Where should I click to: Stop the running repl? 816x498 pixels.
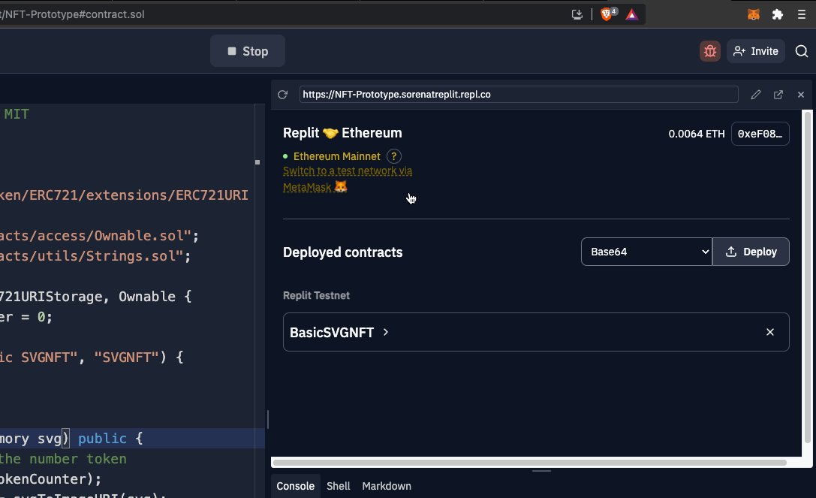click(247, 51)
